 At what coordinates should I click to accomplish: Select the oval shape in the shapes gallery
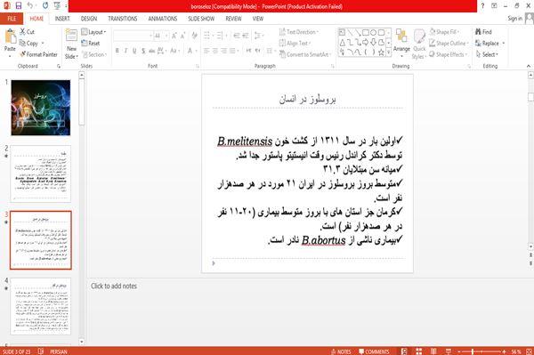[x=373, y=33]
